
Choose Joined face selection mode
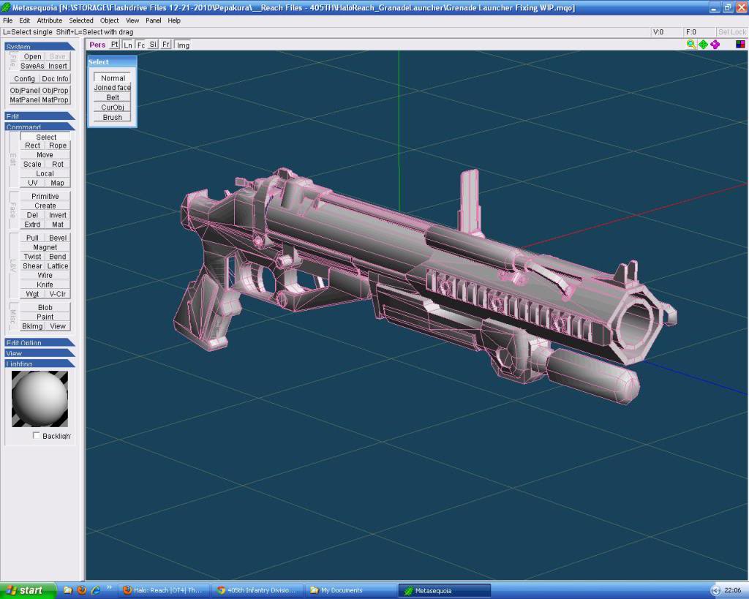pos(112,88)
